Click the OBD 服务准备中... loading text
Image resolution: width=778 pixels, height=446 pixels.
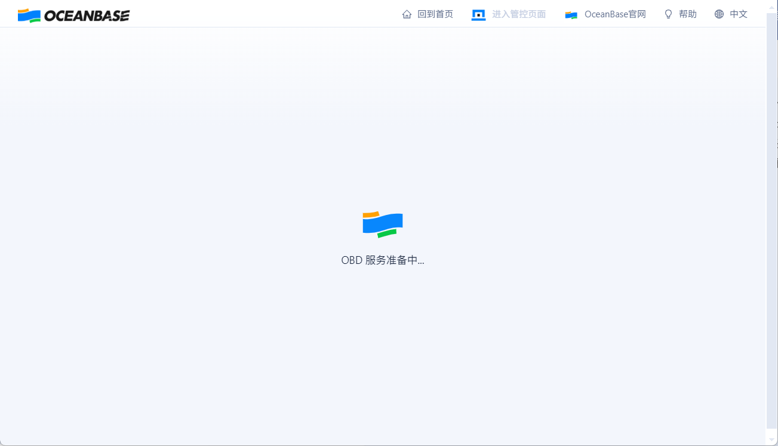[383, 260]
